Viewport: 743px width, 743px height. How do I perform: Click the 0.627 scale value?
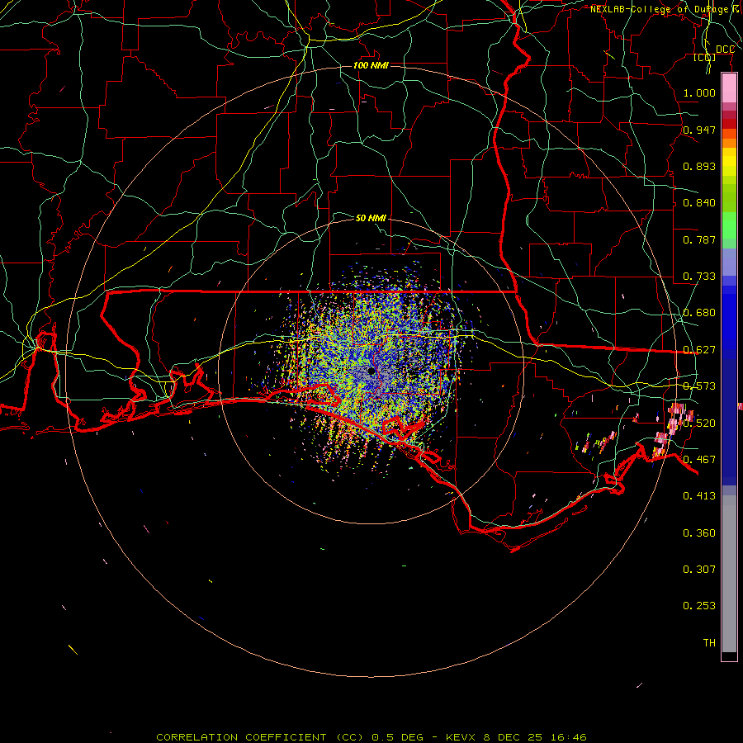tap(699, 350)
